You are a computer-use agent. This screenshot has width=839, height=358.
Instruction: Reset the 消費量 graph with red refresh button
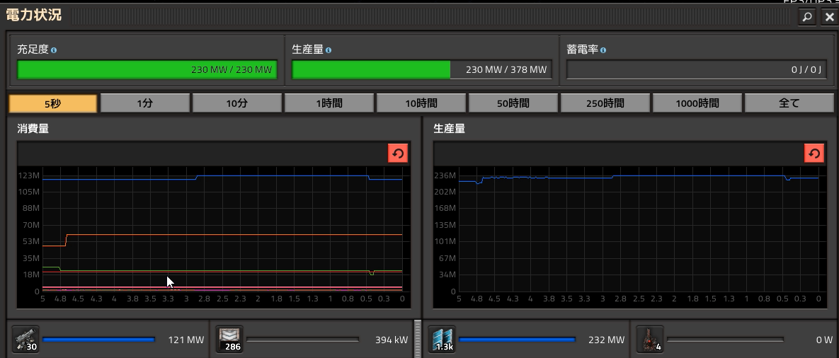pyautogui.click(x=398, y=154)
